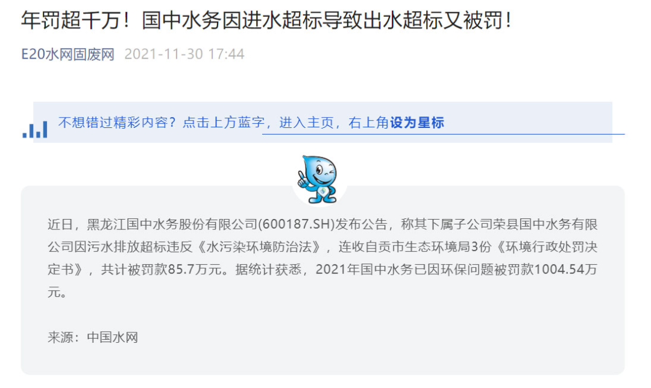This screenshot has width=651, height=388.
Task: Click the bold 设为星标 text
Action: [417, 122]
